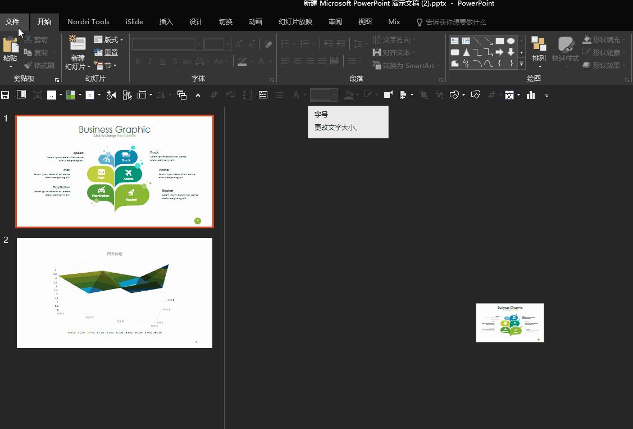The width and height of the screenshot is (633, 429).
Task: Select slide 2 chart thumbnail
Action: point(115,292)
